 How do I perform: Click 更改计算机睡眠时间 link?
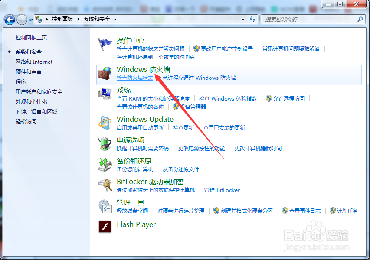click(258, 149)
